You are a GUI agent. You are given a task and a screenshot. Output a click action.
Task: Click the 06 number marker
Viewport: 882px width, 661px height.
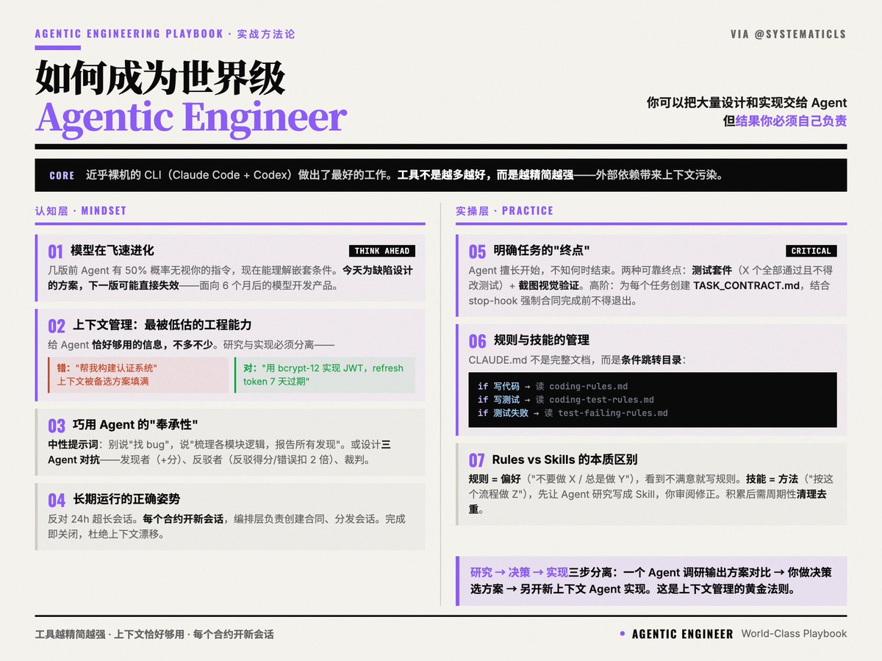tap(477, 341)
